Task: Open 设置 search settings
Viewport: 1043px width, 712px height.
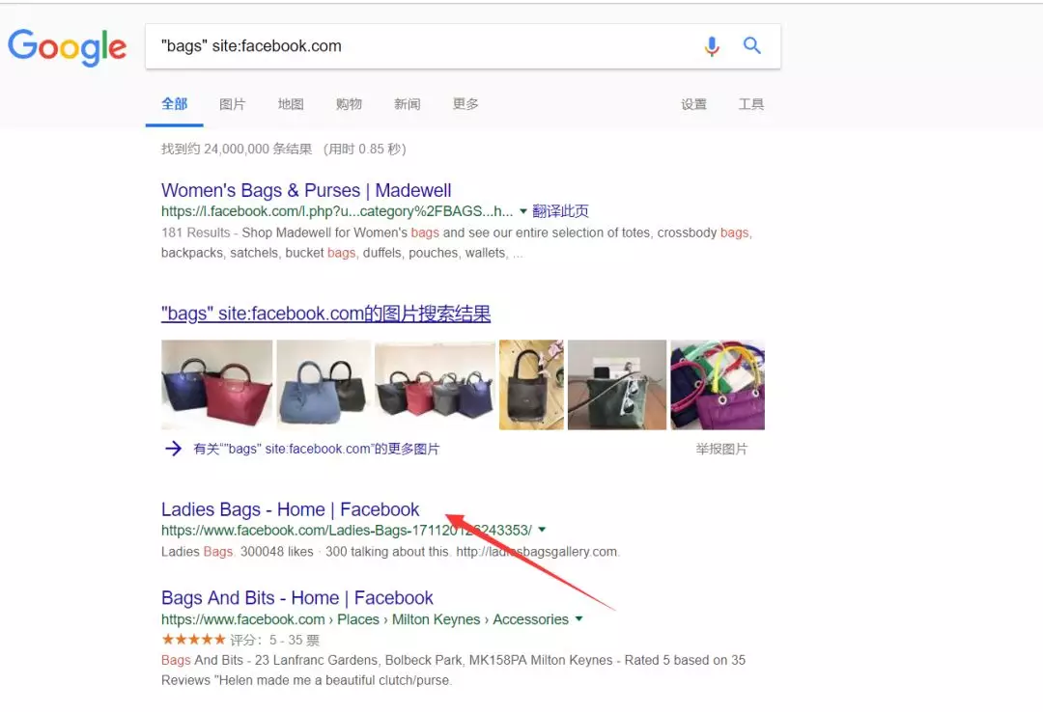Action: coord(693,103)
